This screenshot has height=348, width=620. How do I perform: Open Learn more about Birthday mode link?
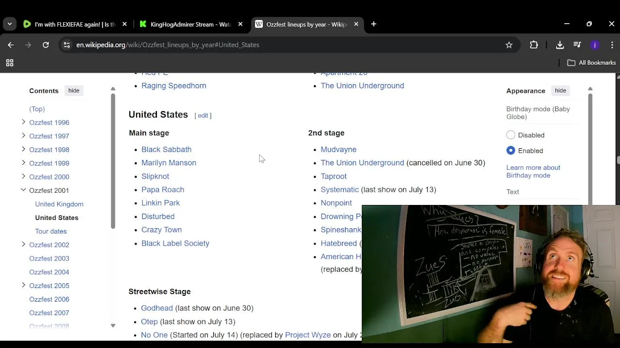pyautogui.click(x=533, y=172)
